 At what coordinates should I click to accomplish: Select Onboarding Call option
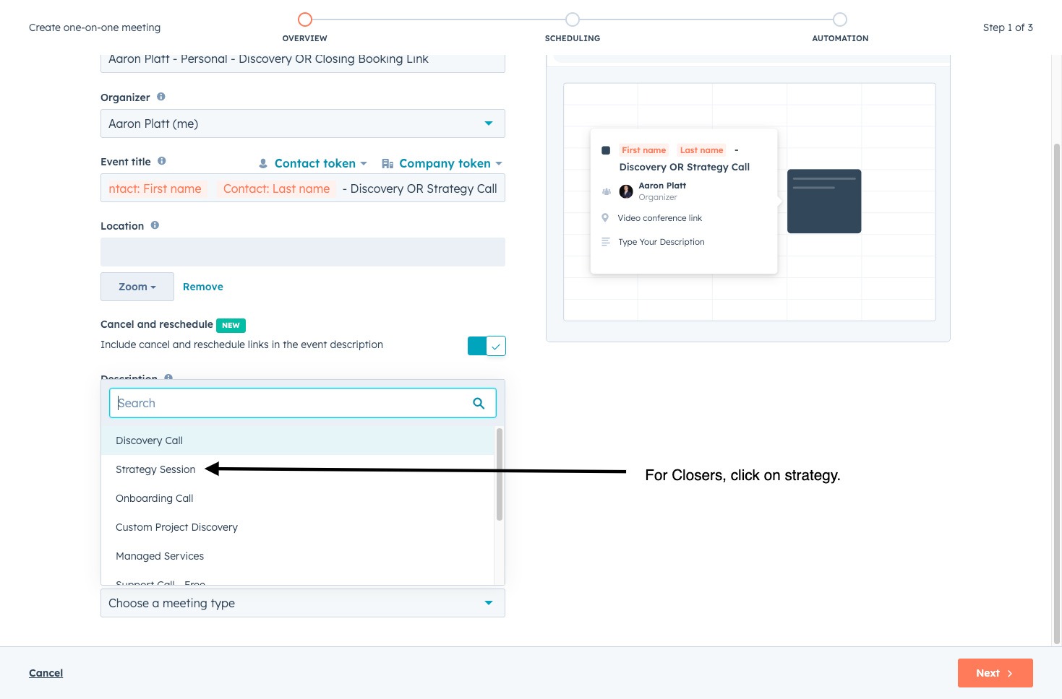tap(298, 498)
